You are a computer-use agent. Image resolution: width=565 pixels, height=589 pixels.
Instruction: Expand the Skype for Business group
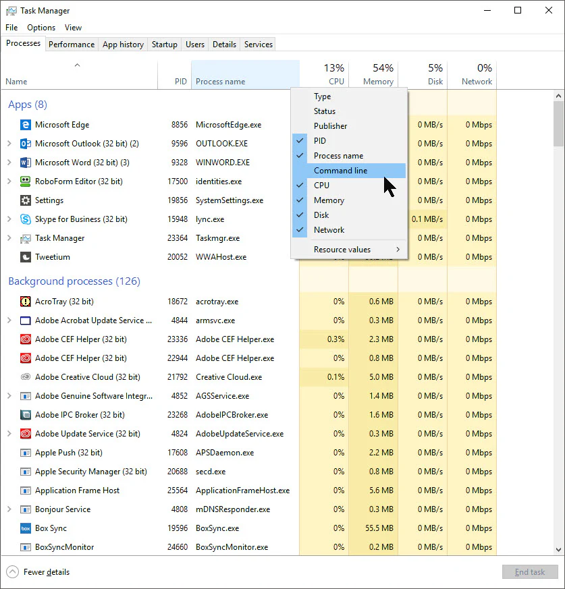pyautogui.click(x=9, y=219)
